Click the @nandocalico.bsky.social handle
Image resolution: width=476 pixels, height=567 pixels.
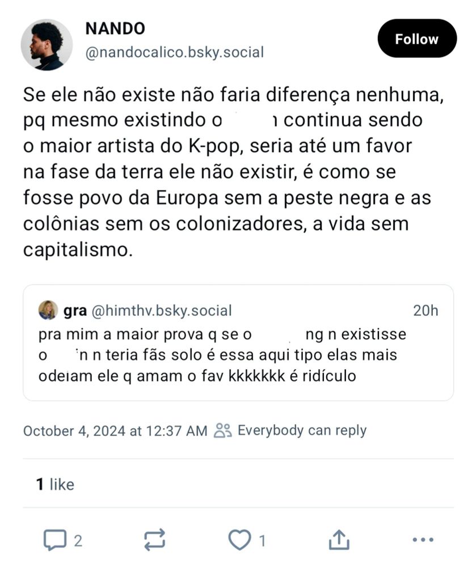coord(175,53)
